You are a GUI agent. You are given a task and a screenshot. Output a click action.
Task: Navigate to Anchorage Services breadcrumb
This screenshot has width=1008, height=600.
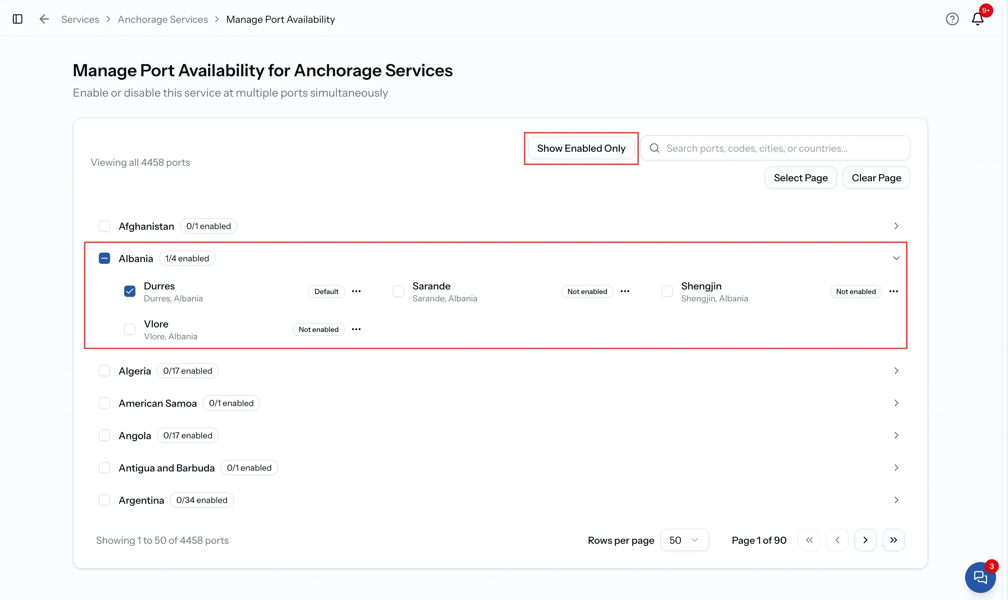pos(163,19)
